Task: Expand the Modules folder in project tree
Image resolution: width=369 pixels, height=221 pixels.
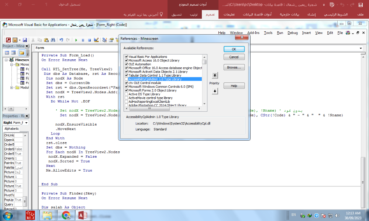Action: (11, 88)
